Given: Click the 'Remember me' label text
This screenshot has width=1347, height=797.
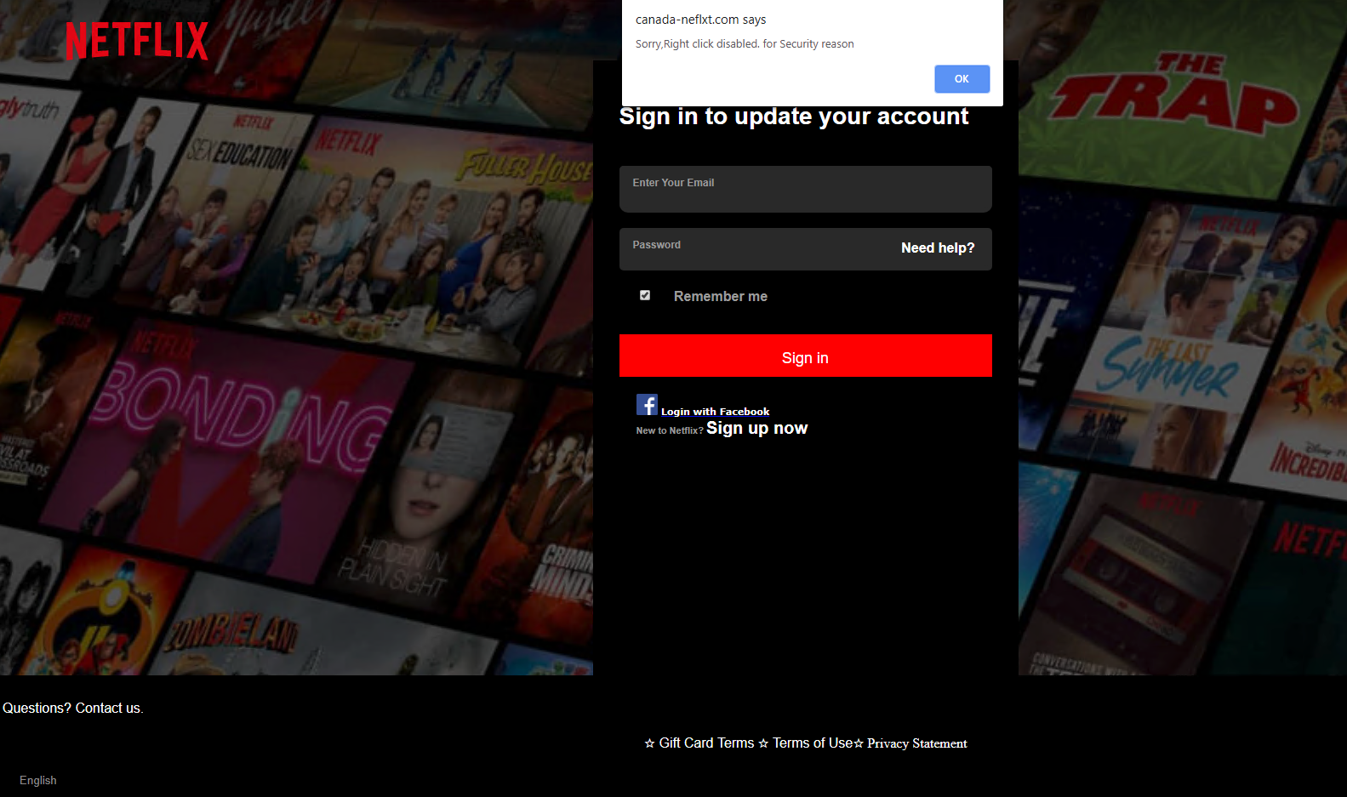Looking at the screenshot, I should [721, 296].
